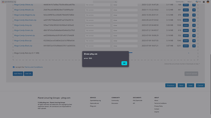Open the Moga-Candy-Grey.zip file link

(23, 25)
